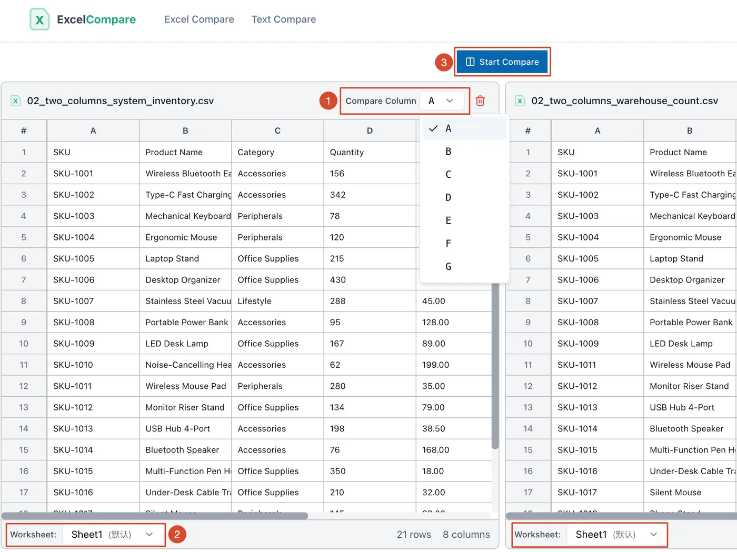Click the Ergonomic Mouse cell in left table

pyautogui.click(x=185, y=237)
